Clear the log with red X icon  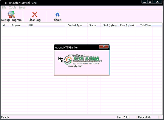pos(35,16)
